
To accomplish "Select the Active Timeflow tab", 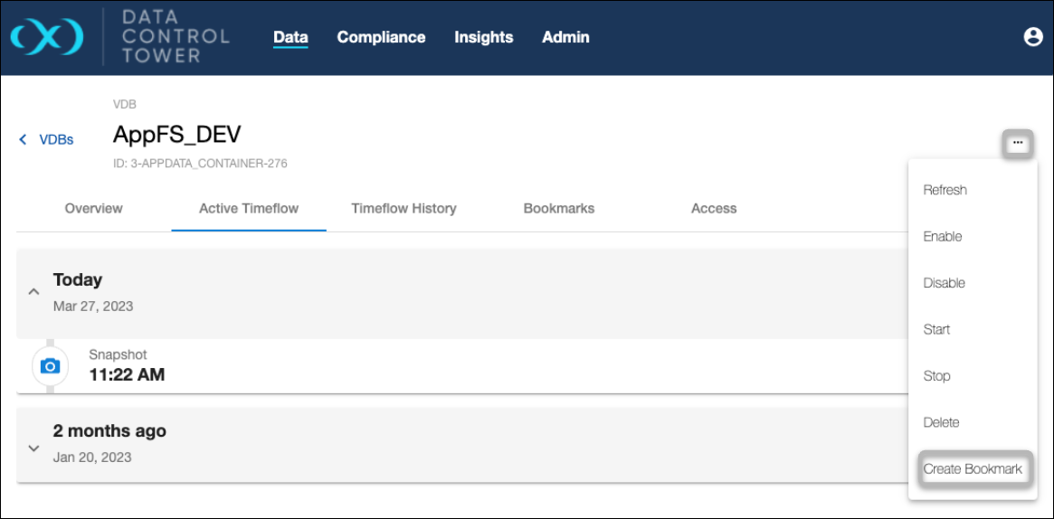I will point(249,209).
